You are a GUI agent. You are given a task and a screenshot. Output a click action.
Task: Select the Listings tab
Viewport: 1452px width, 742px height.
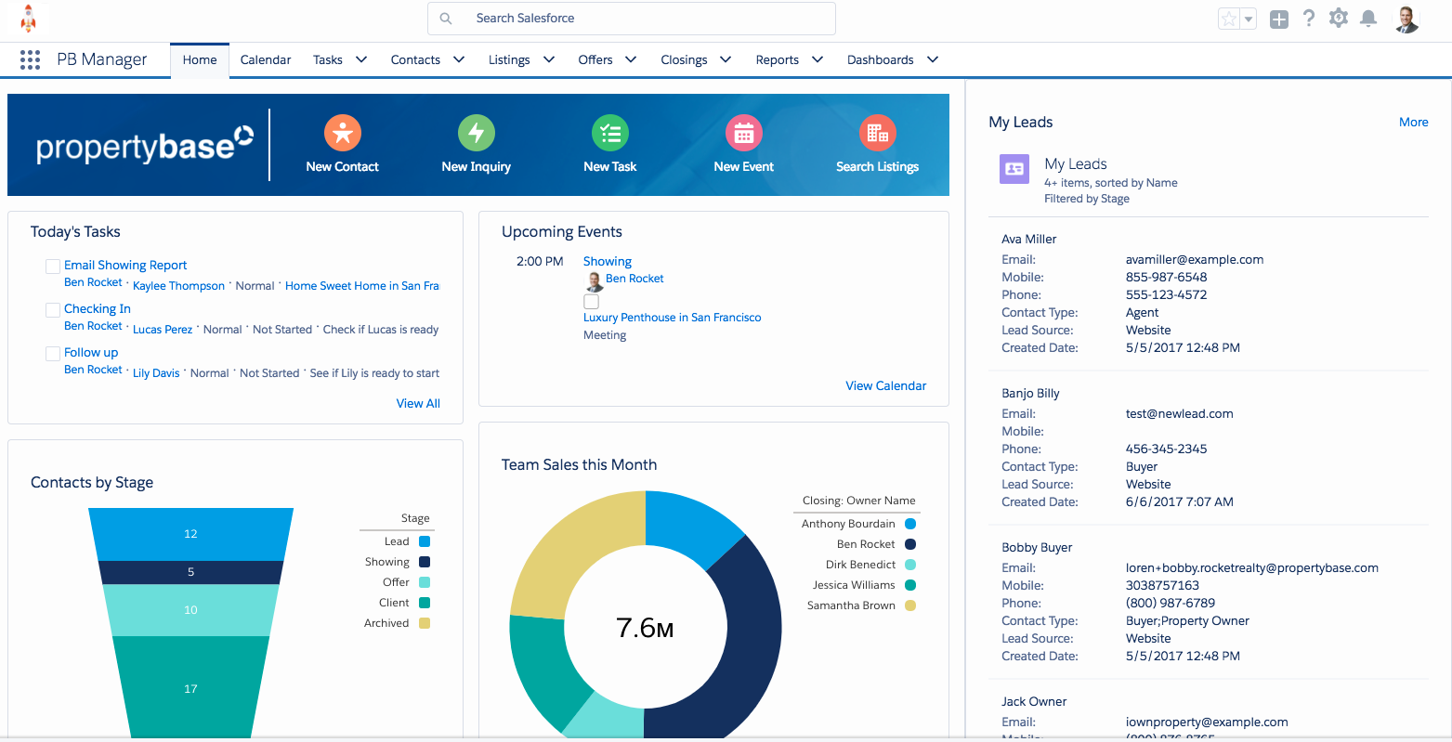509,59
